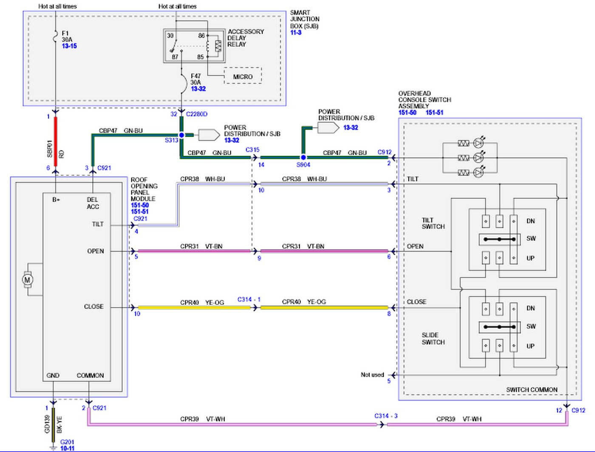Click the middle LED symbol in overhead console
The width and height of the screenshot is (595, 452).
pyautogui.click(x=479, y=158)
